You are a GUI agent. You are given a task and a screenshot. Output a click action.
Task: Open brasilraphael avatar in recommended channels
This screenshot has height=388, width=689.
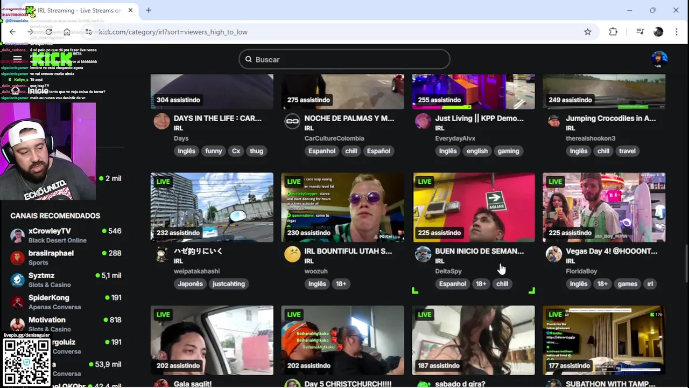pos(18,258)
